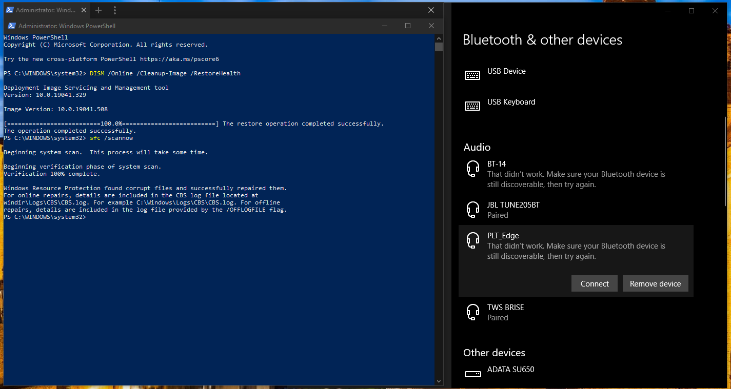
Task: Click the USB Device keyboard icon
Action: point(472,75)
